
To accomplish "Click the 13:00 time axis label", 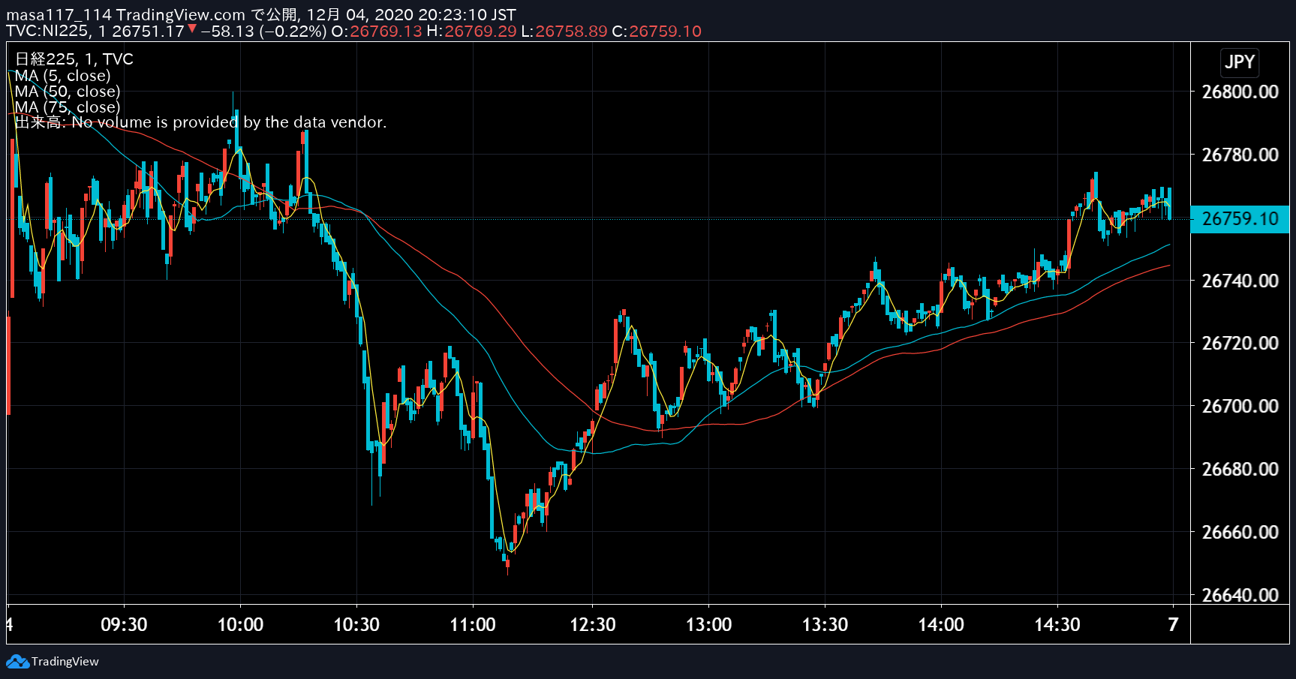I will pyautogui.click(x=708, y=625).
